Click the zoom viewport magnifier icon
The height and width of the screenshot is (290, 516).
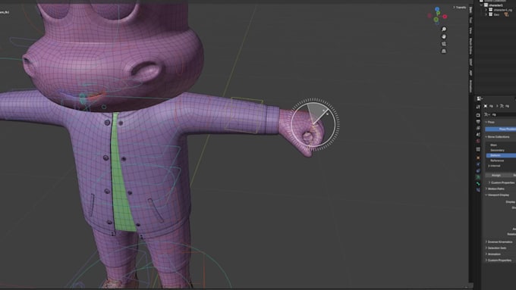[x=444, y=30]
